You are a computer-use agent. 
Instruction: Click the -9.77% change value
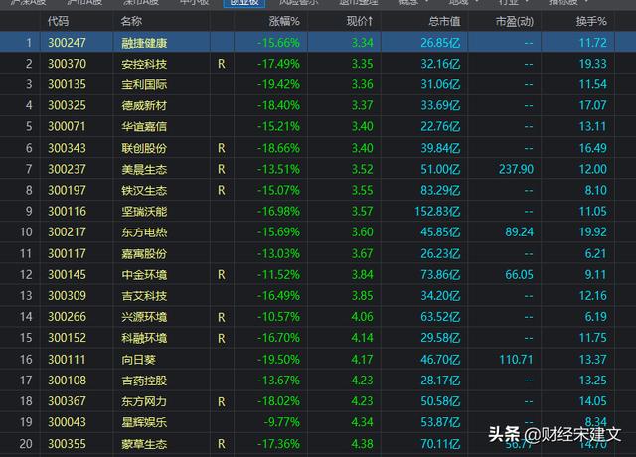pos(282,422)
